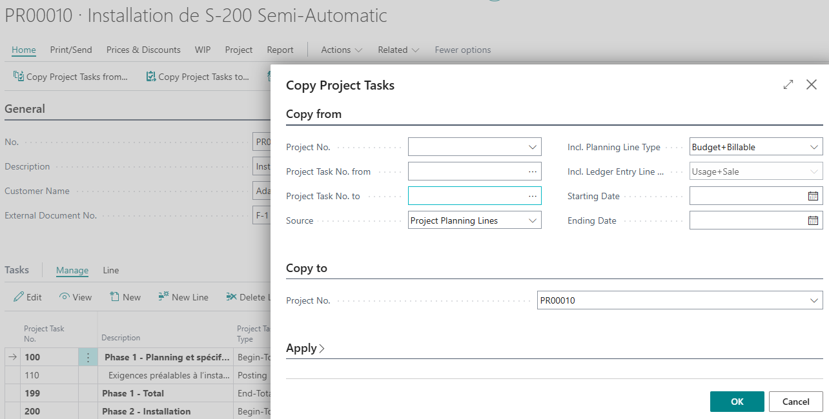
Task: Open the Actions menu dropdown
Action: pyautogui.click(x=342, y=50)
